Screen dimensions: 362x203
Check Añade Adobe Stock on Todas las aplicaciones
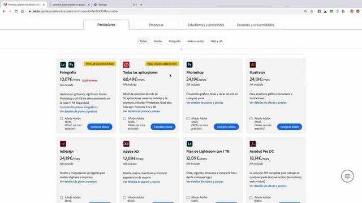tap(124, 118)
